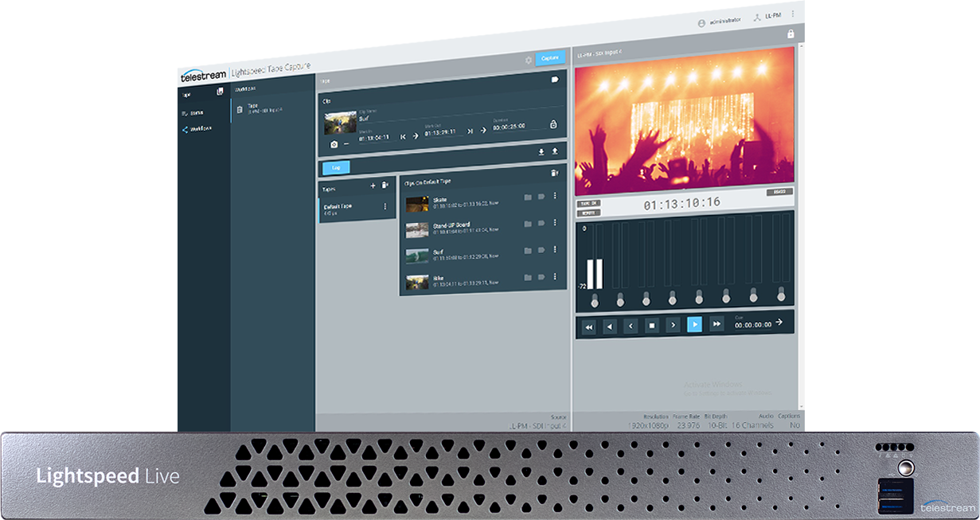
Task: Click the stop transport button
Action: point(651,326)
